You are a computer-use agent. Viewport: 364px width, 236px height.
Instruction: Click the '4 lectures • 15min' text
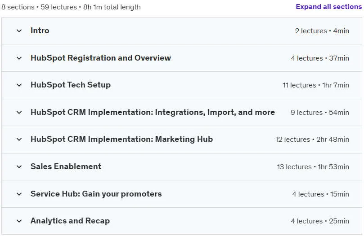tap(320, 194)
